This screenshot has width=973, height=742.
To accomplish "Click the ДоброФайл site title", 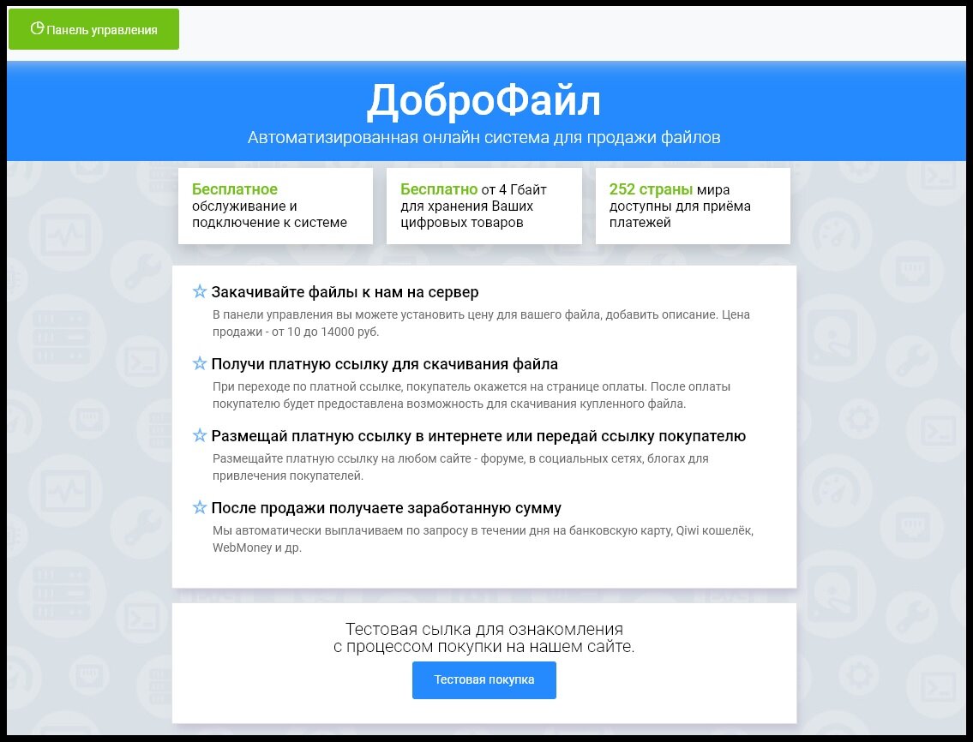I will (484, 100).
